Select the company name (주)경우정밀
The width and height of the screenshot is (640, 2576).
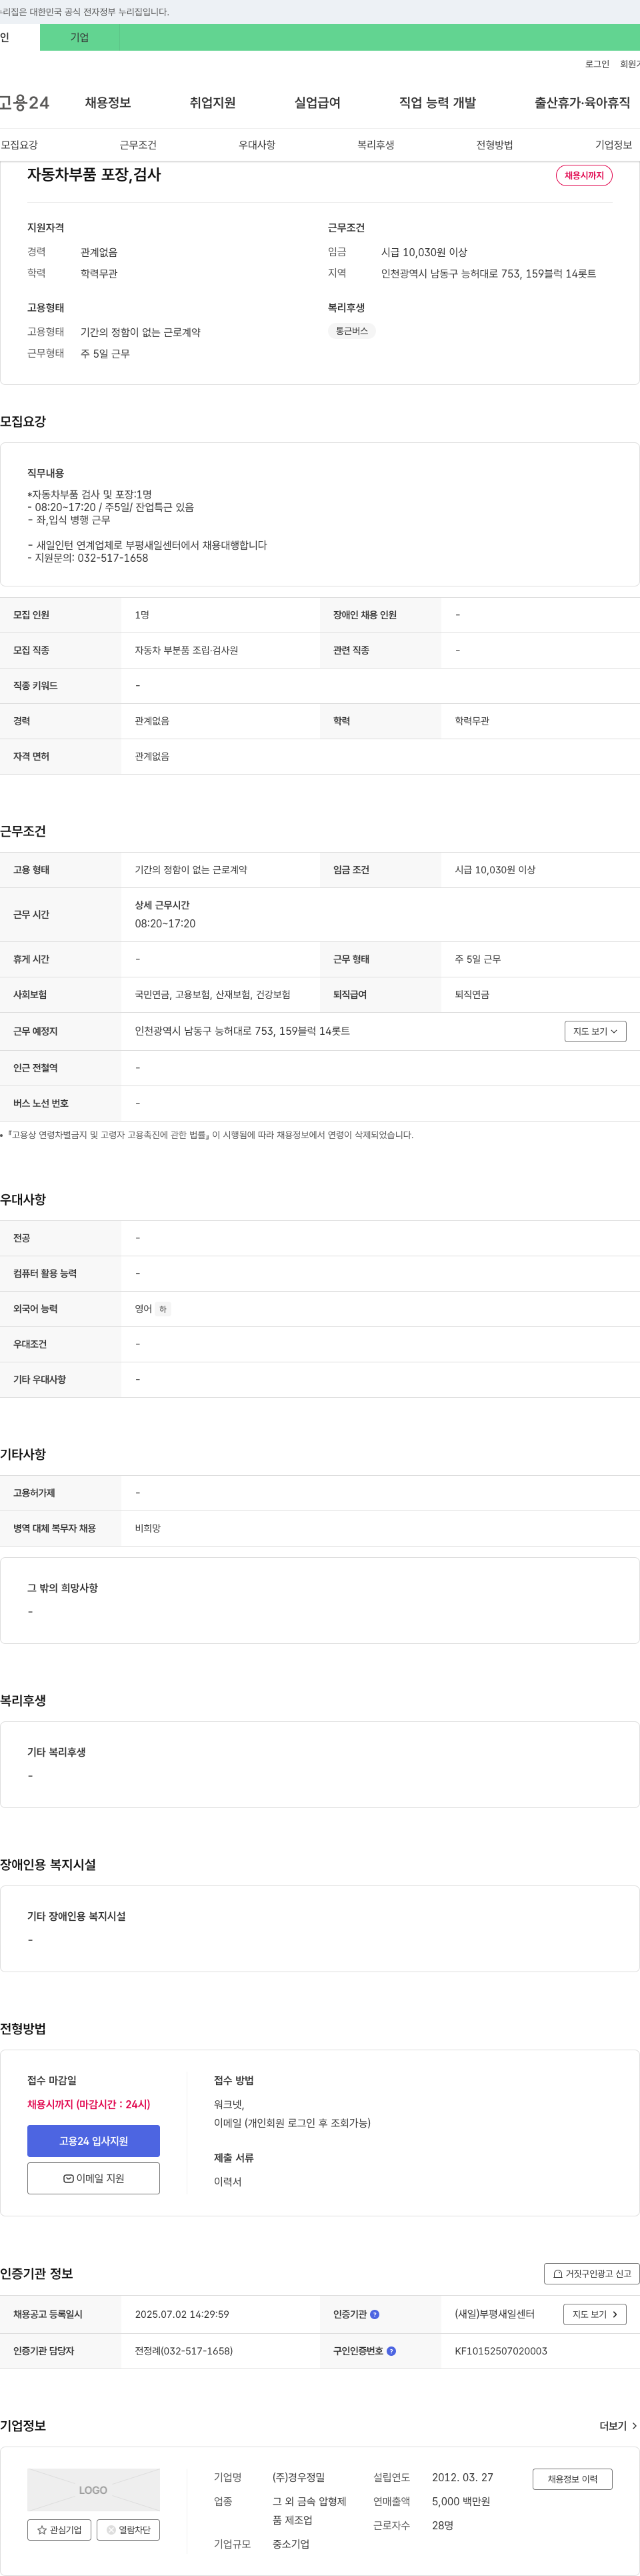click(298, 2477)
